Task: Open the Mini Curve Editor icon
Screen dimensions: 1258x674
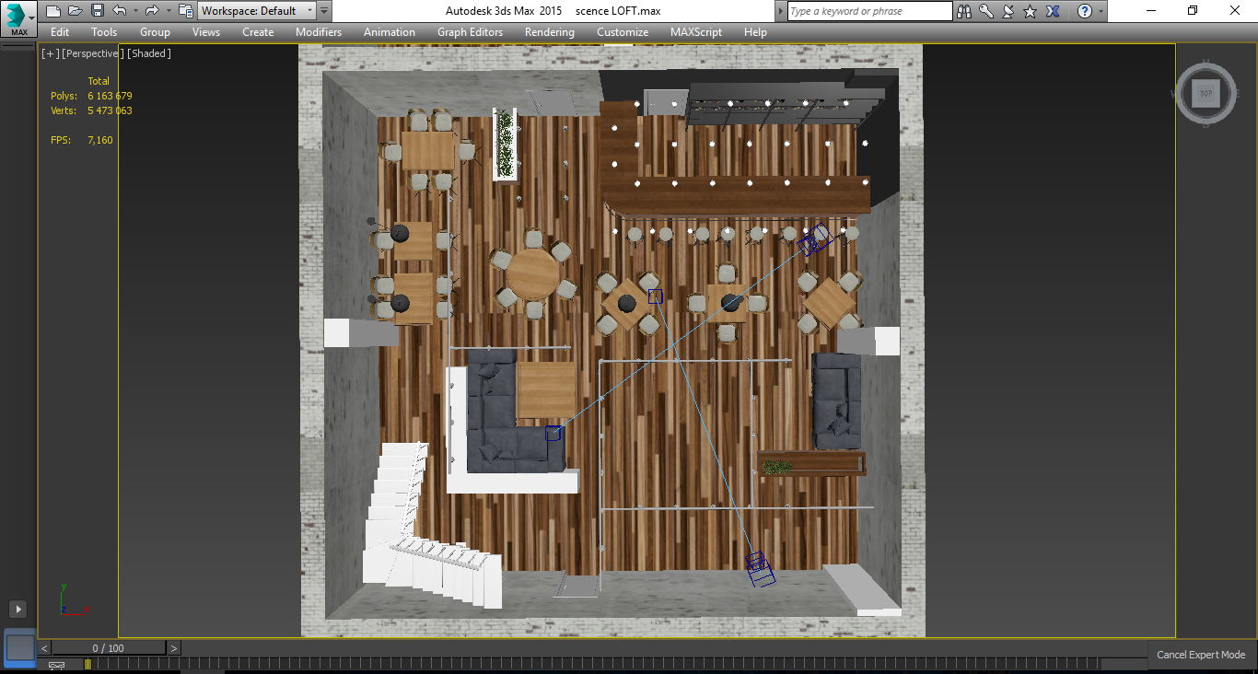Action: click(x=56, y=665)
